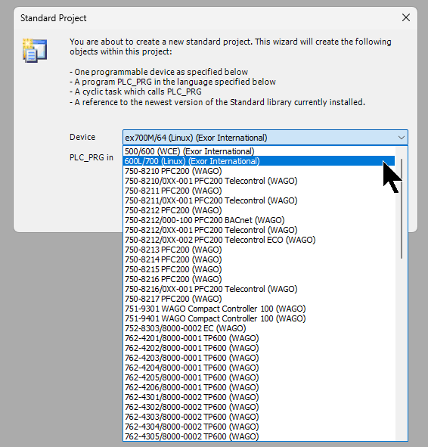
Task: Select 762-4206/8000-0001 TP600 (WAGO)
Action: [259, 387]
